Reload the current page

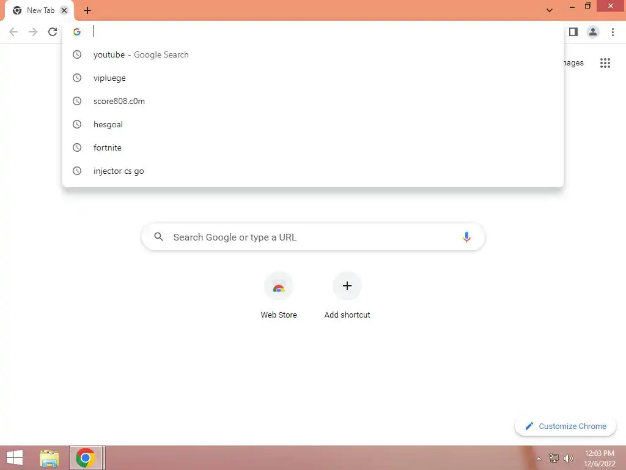click(x=53, y=32)
